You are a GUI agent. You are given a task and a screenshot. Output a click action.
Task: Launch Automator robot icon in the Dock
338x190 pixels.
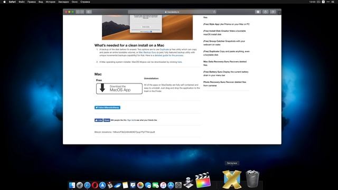coord(188,183)
